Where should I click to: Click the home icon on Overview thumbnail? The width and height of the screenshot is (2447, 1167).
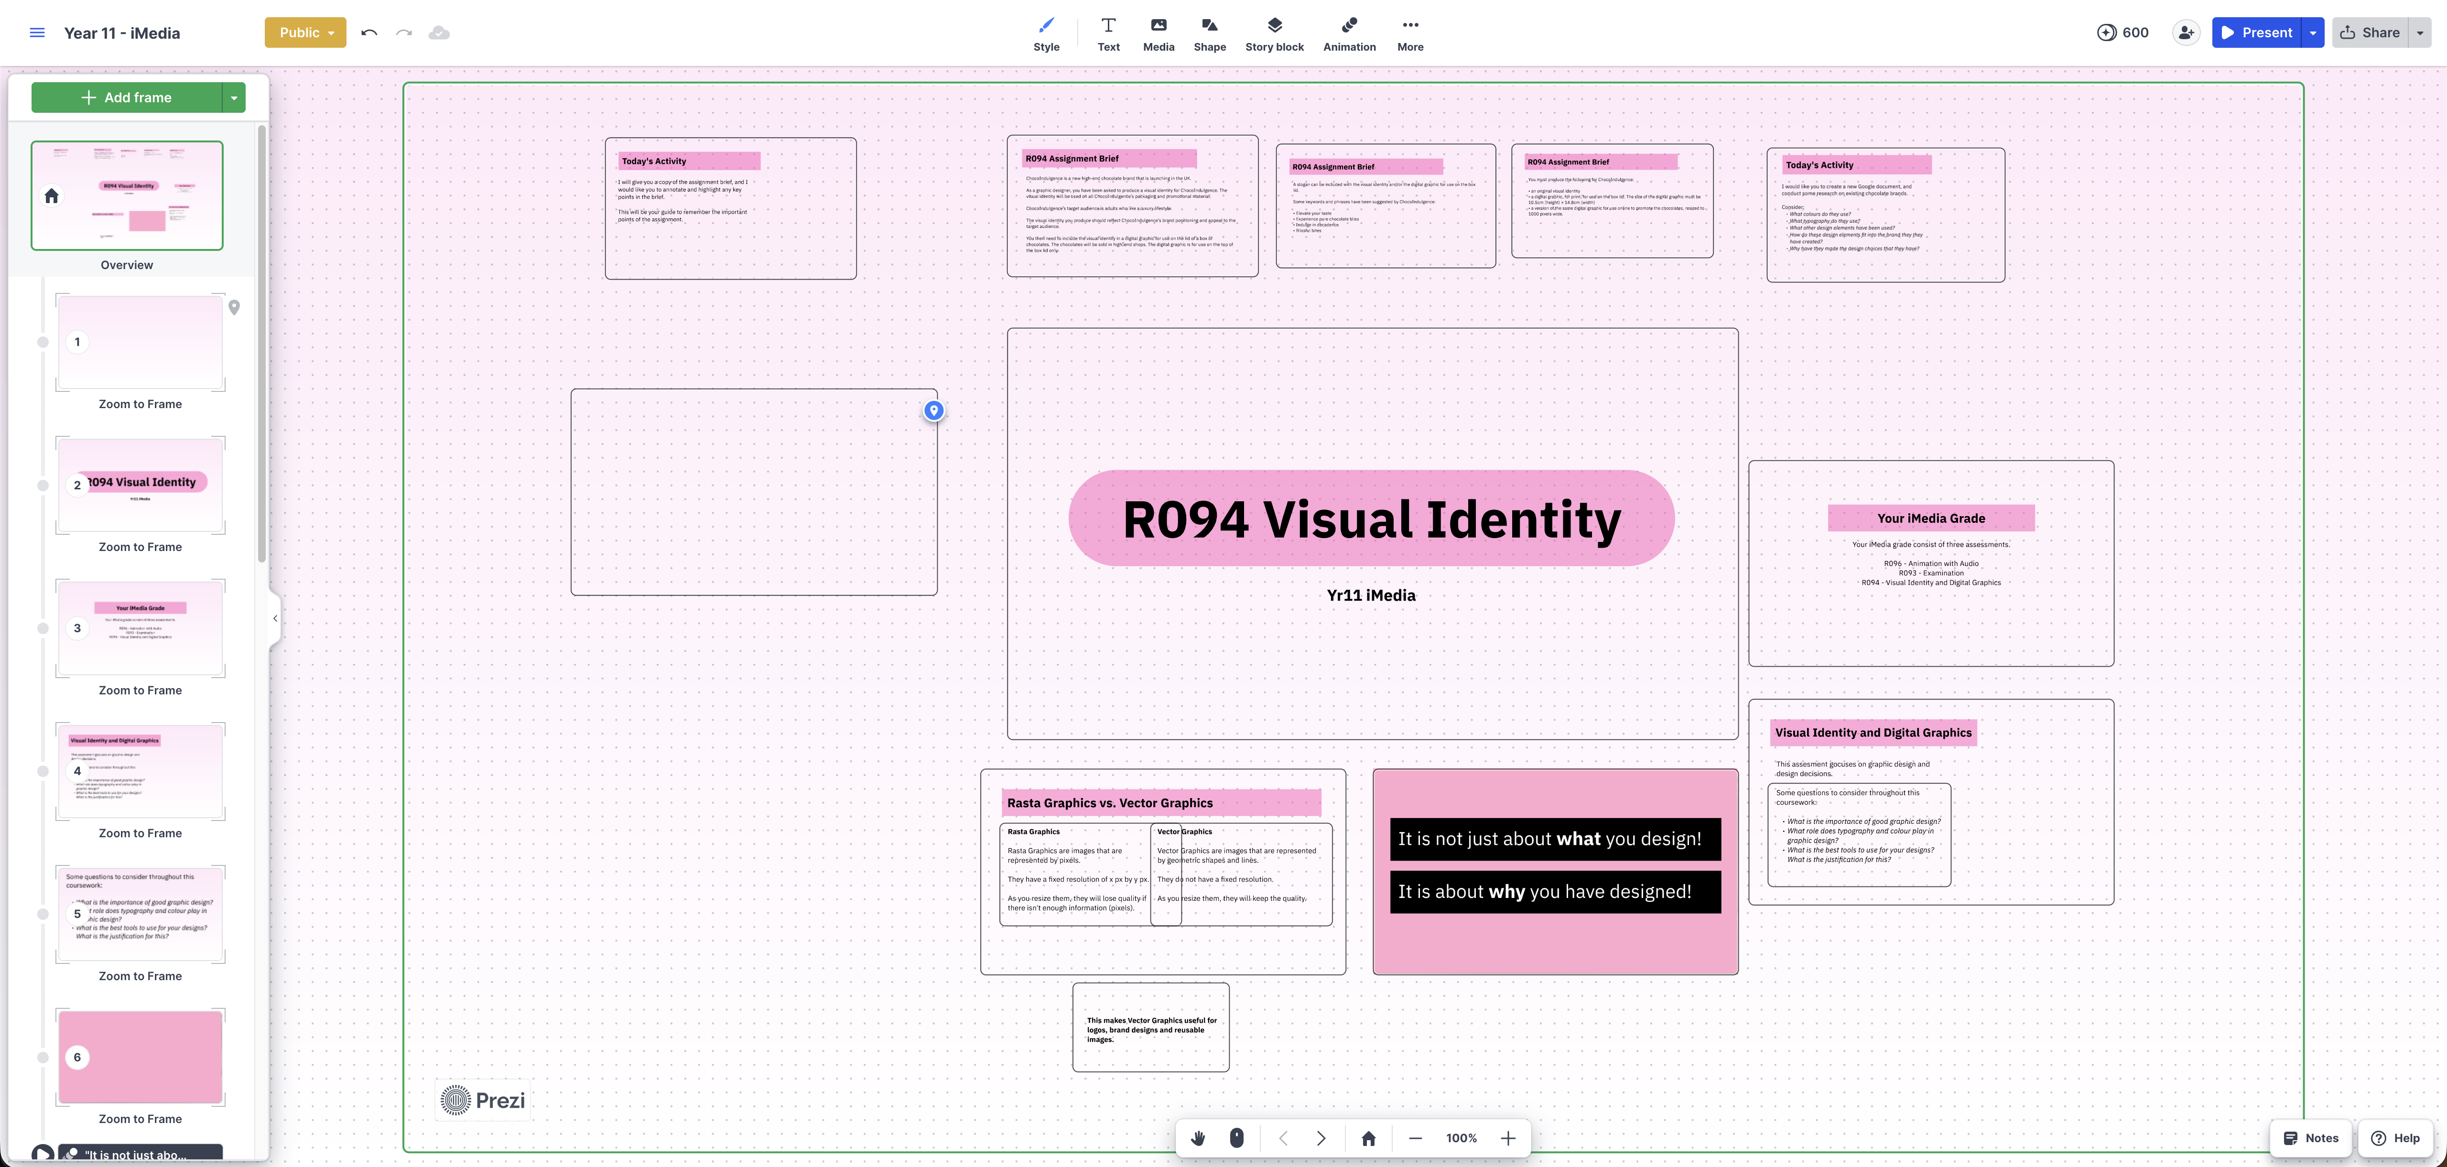[51, 195]
